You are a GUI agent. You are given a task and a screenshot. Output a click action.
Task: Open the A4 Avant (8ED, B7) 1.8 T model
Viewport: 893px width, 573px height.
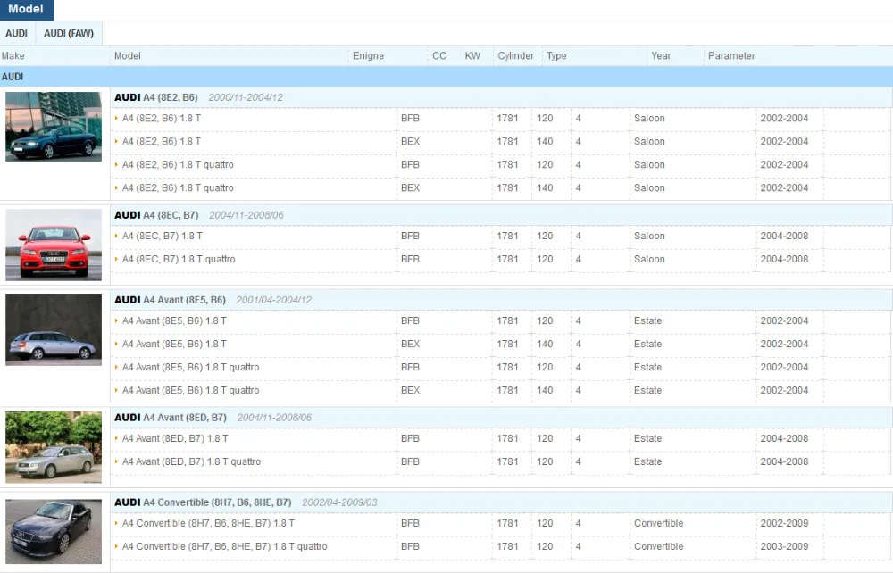[175, 439]
